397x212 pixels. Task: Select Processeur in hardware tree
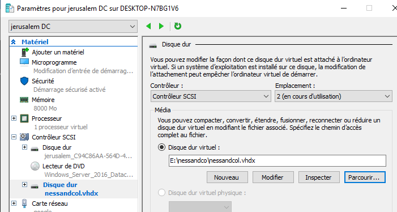[47, 118]
